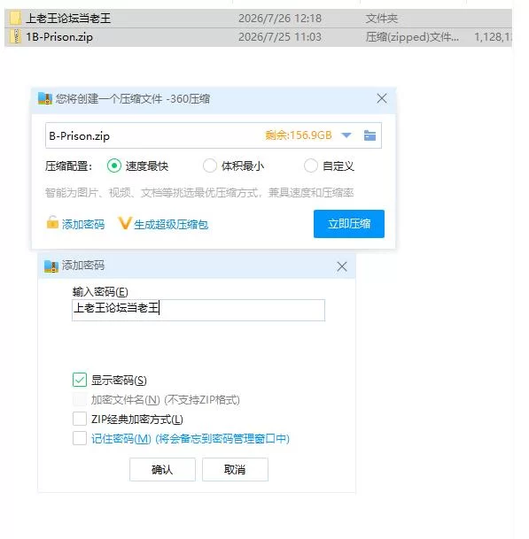
Task: Click the 立即压缩 button
Action: coord(349,224)
